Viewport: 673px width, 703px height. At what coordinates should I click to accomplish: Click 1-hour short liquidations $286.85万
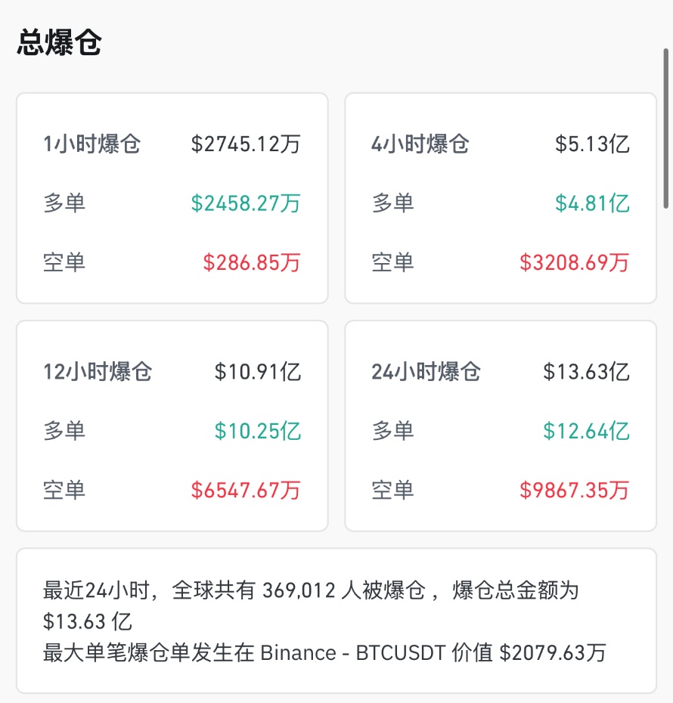click(252, 262)
